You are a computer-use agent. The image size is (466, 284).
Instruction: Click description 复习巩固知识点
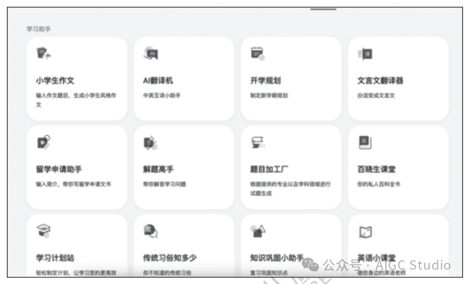pos(269,273)
